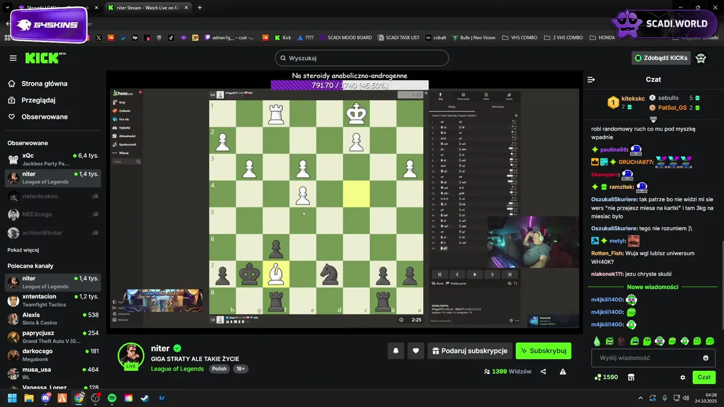Insert the angry green square quick emote
This screenshot has width=724, height=407.
pyautogui.click(x=610, y=341)
